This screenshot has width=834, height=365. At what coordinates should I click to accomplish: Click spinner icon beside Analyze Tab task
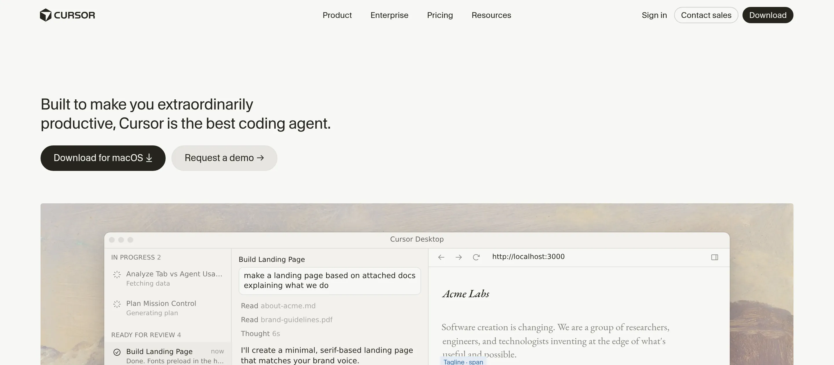117,275
